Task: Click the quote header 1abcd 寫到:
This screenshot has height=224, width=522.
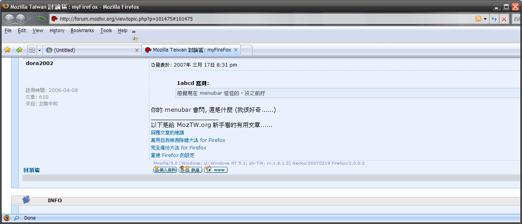Action: coord(193,83)
